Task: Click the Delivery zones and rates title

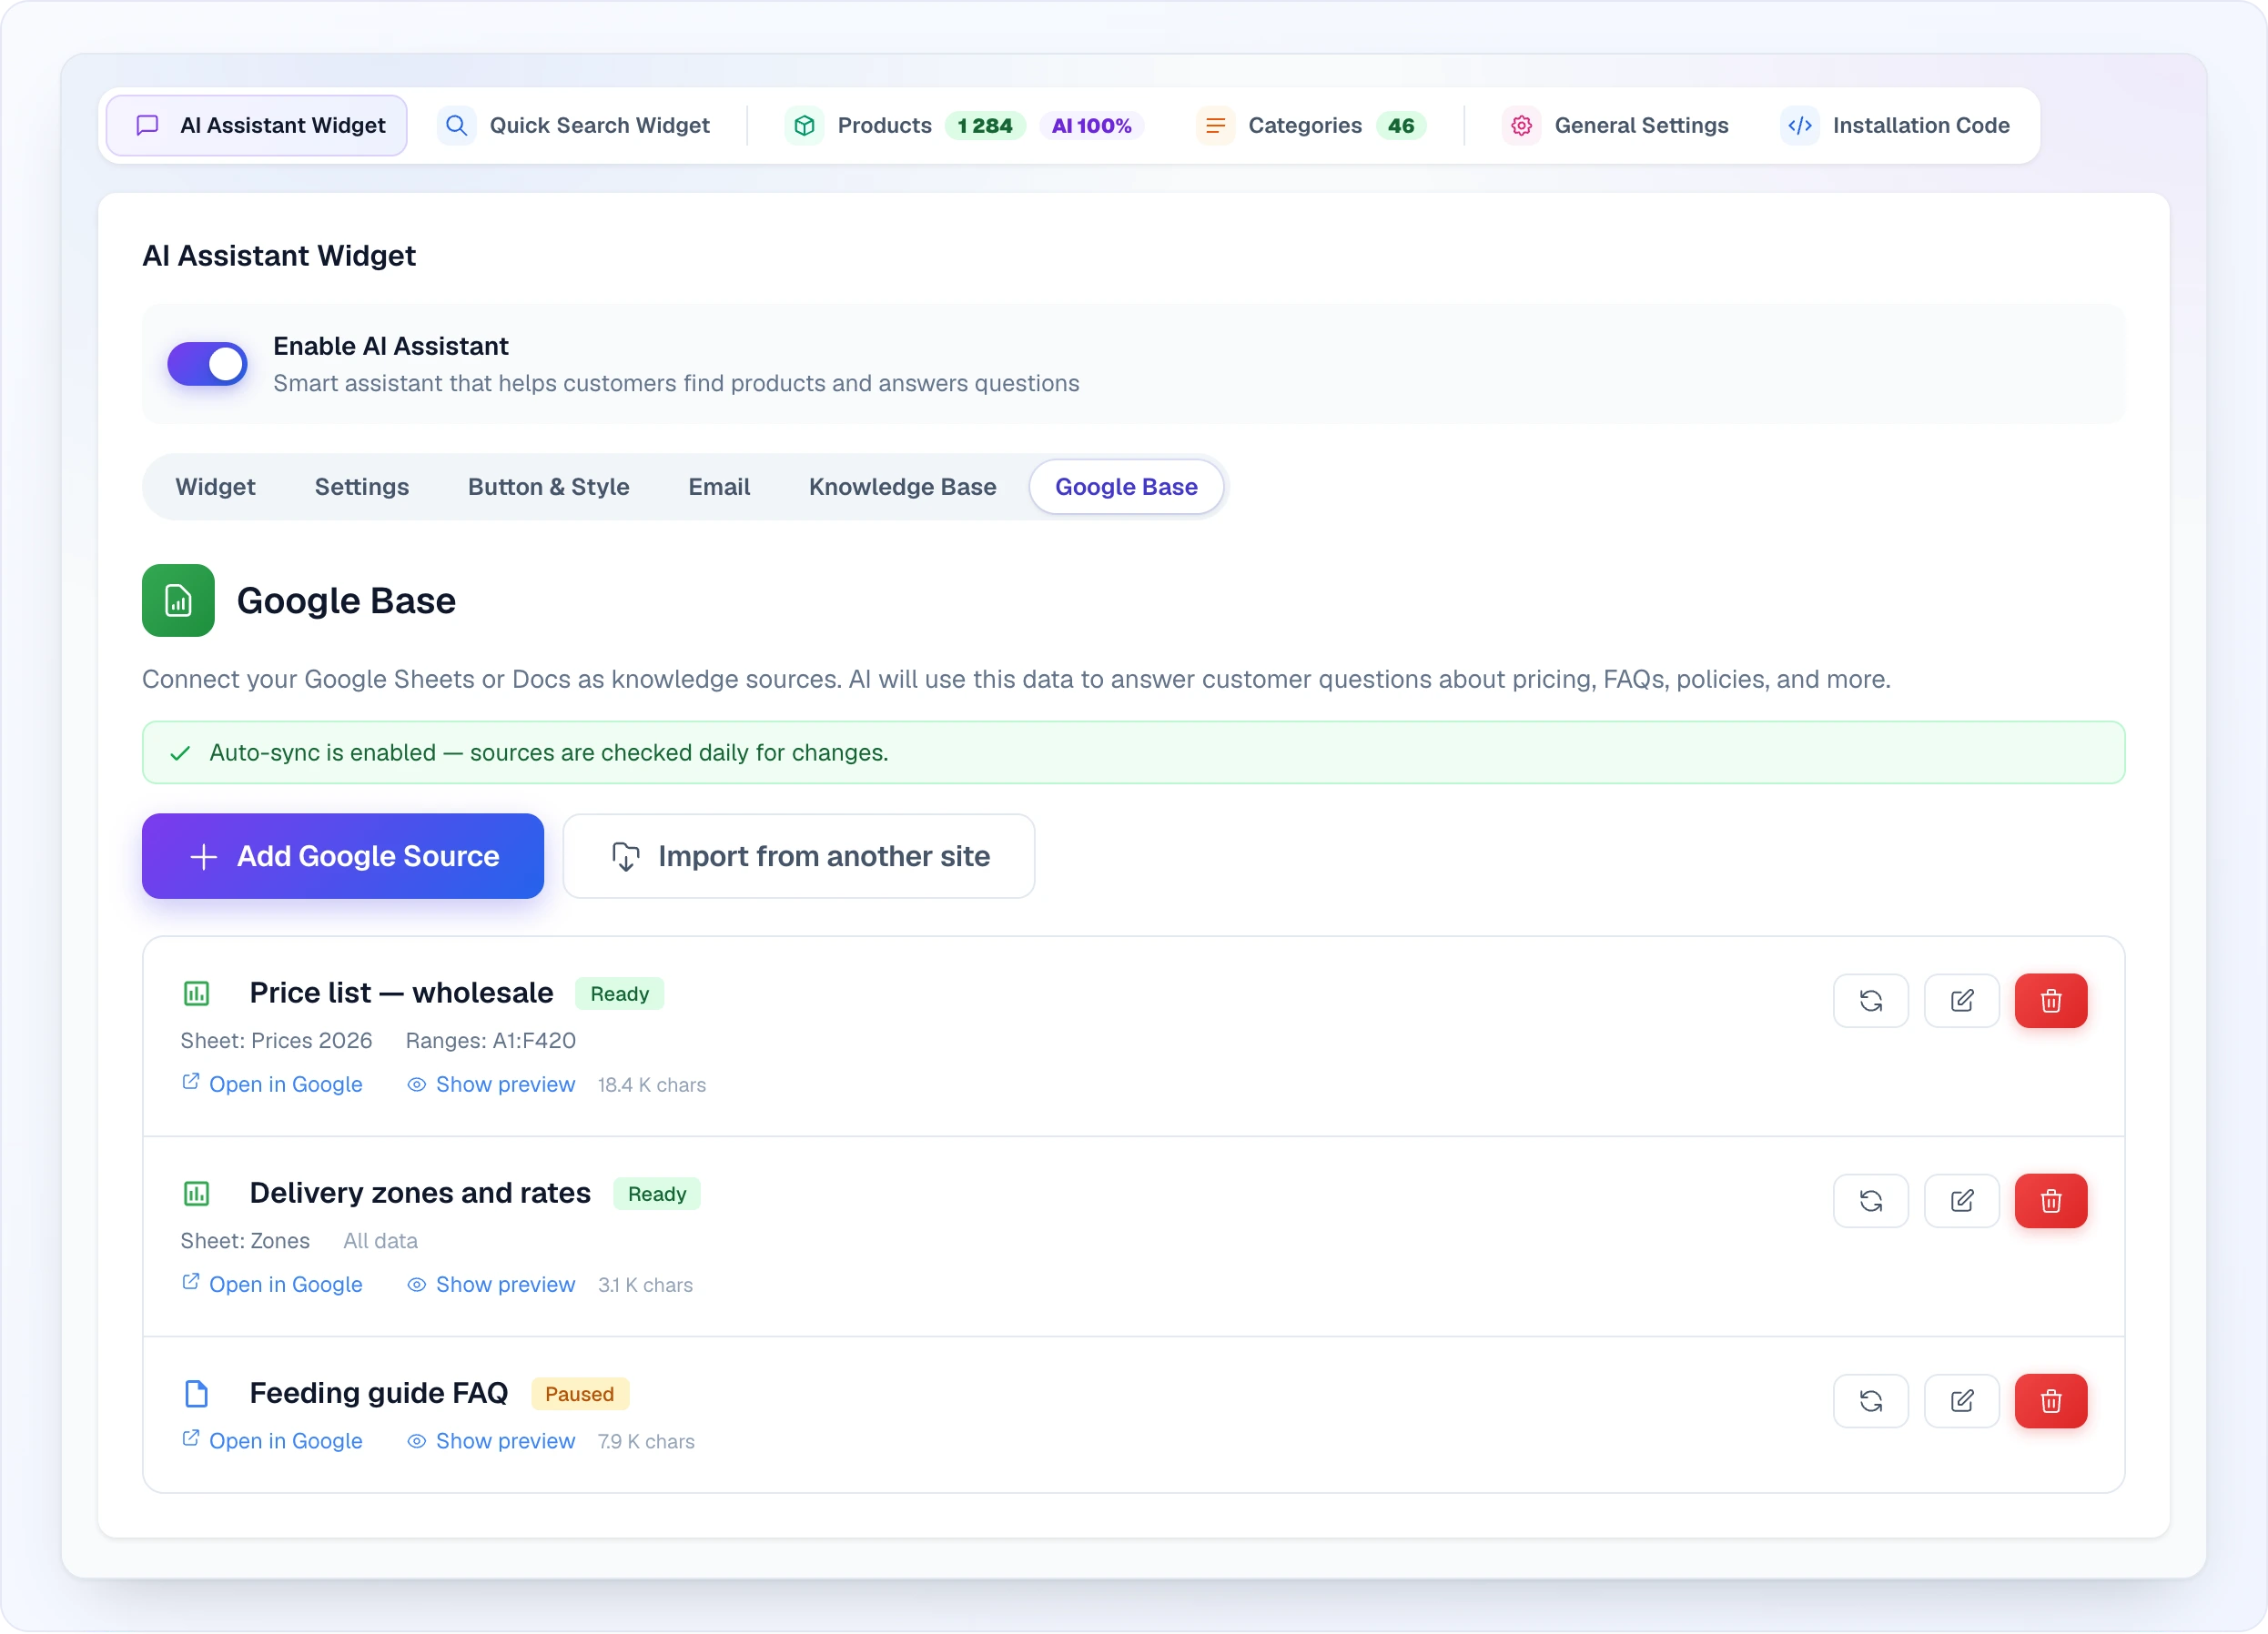Action: [x=420, y=1194]
